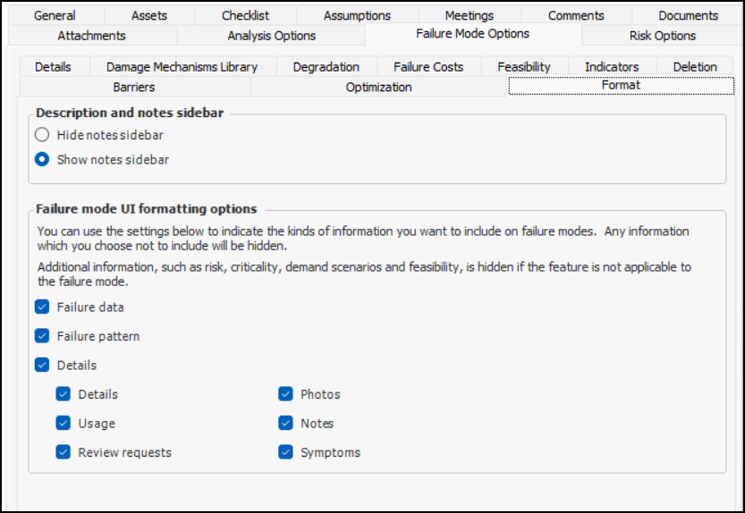Open the Risk Options tab
This screenshot has width=745, height=513.
coord(662,36)
